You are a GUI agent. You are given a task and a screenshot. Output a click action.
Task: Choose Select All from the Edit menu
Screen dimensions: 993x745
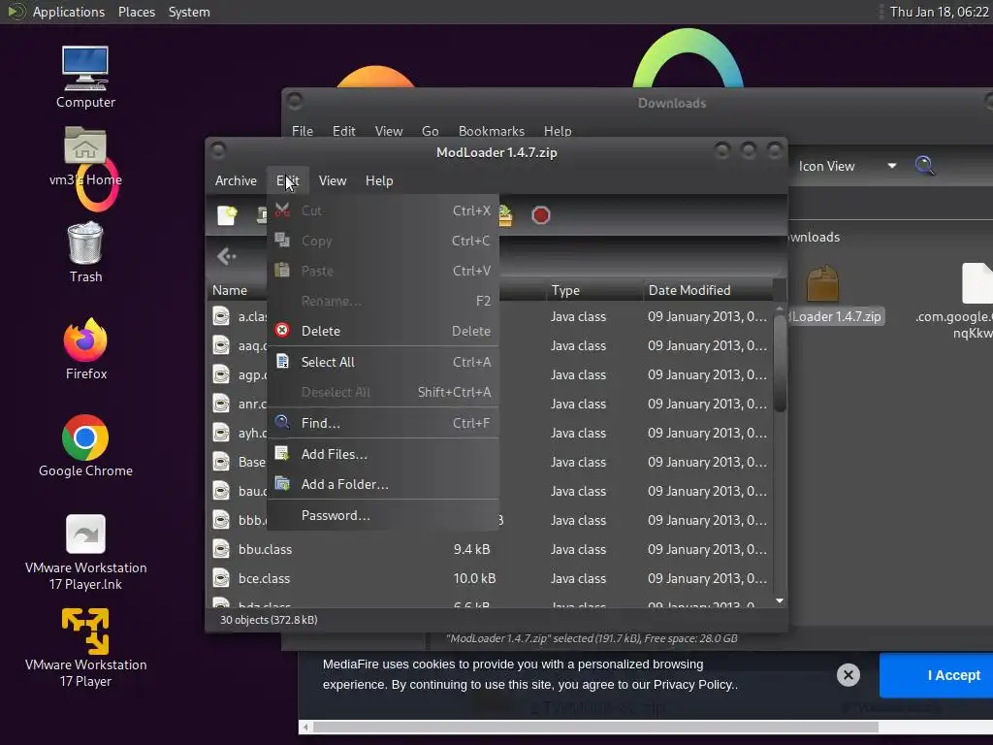click(383, 362)
